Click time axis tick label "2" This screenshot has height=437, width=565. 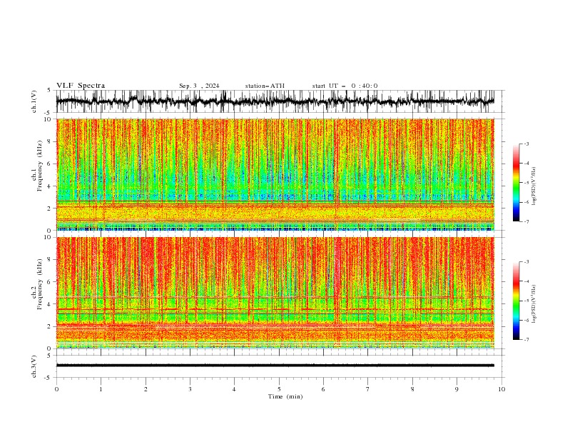coord(146,389)
